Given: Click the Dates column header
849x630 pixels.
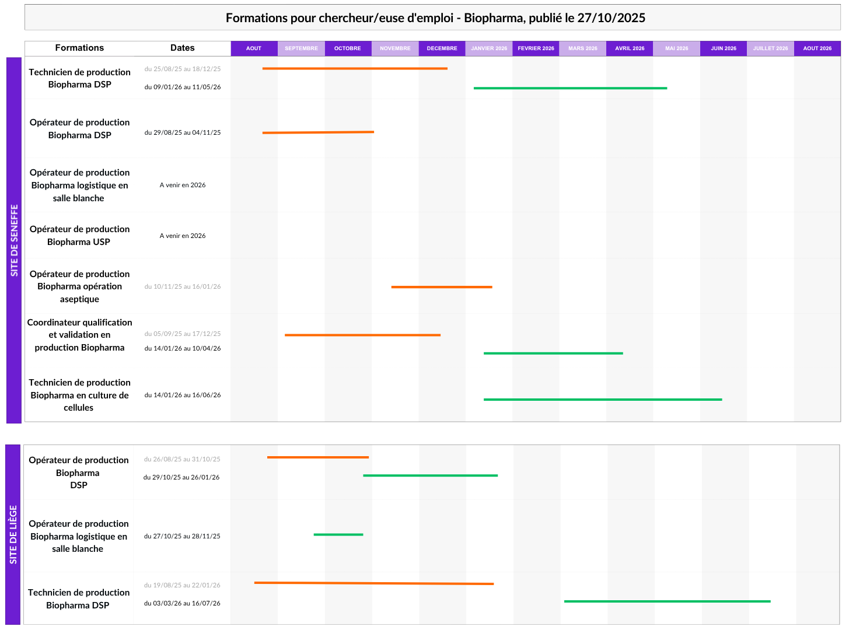Looking at the screenshot, I should 182,48.
